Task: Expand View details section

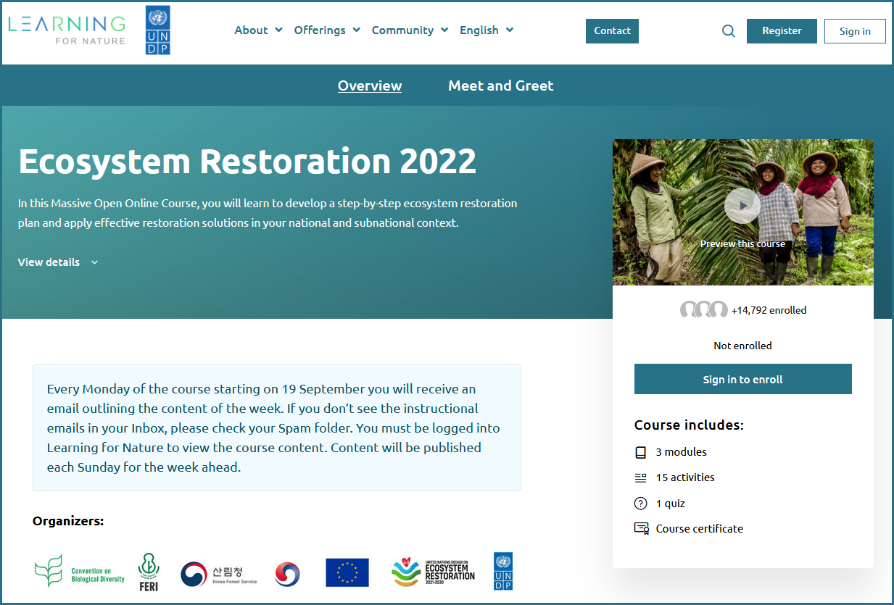Action: (58, 262)
